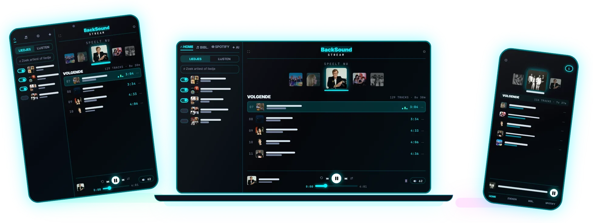Open settings gear on the phone screen
This screenshot has width=593, height=223.
click(506, 60)
